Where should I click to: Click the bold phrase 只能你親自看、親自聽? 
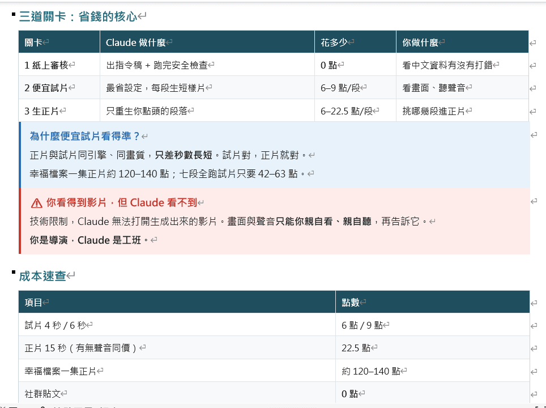coord(323,222)
